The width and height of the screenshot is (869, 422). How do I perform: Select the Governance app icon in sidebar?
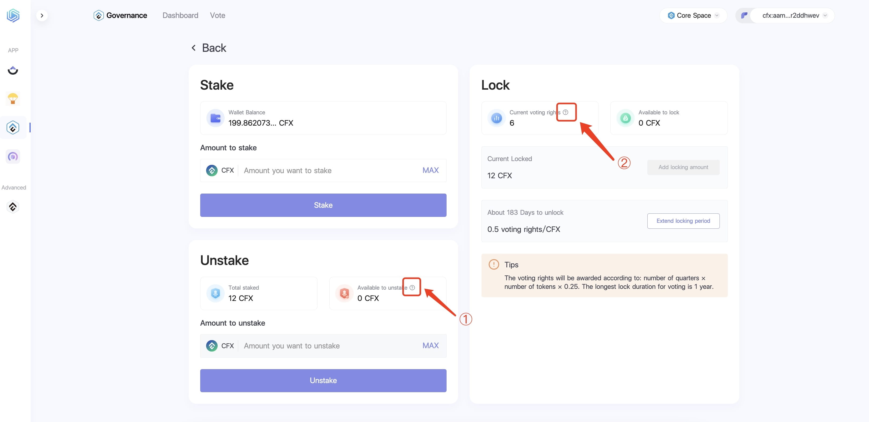tap(13, 128)
